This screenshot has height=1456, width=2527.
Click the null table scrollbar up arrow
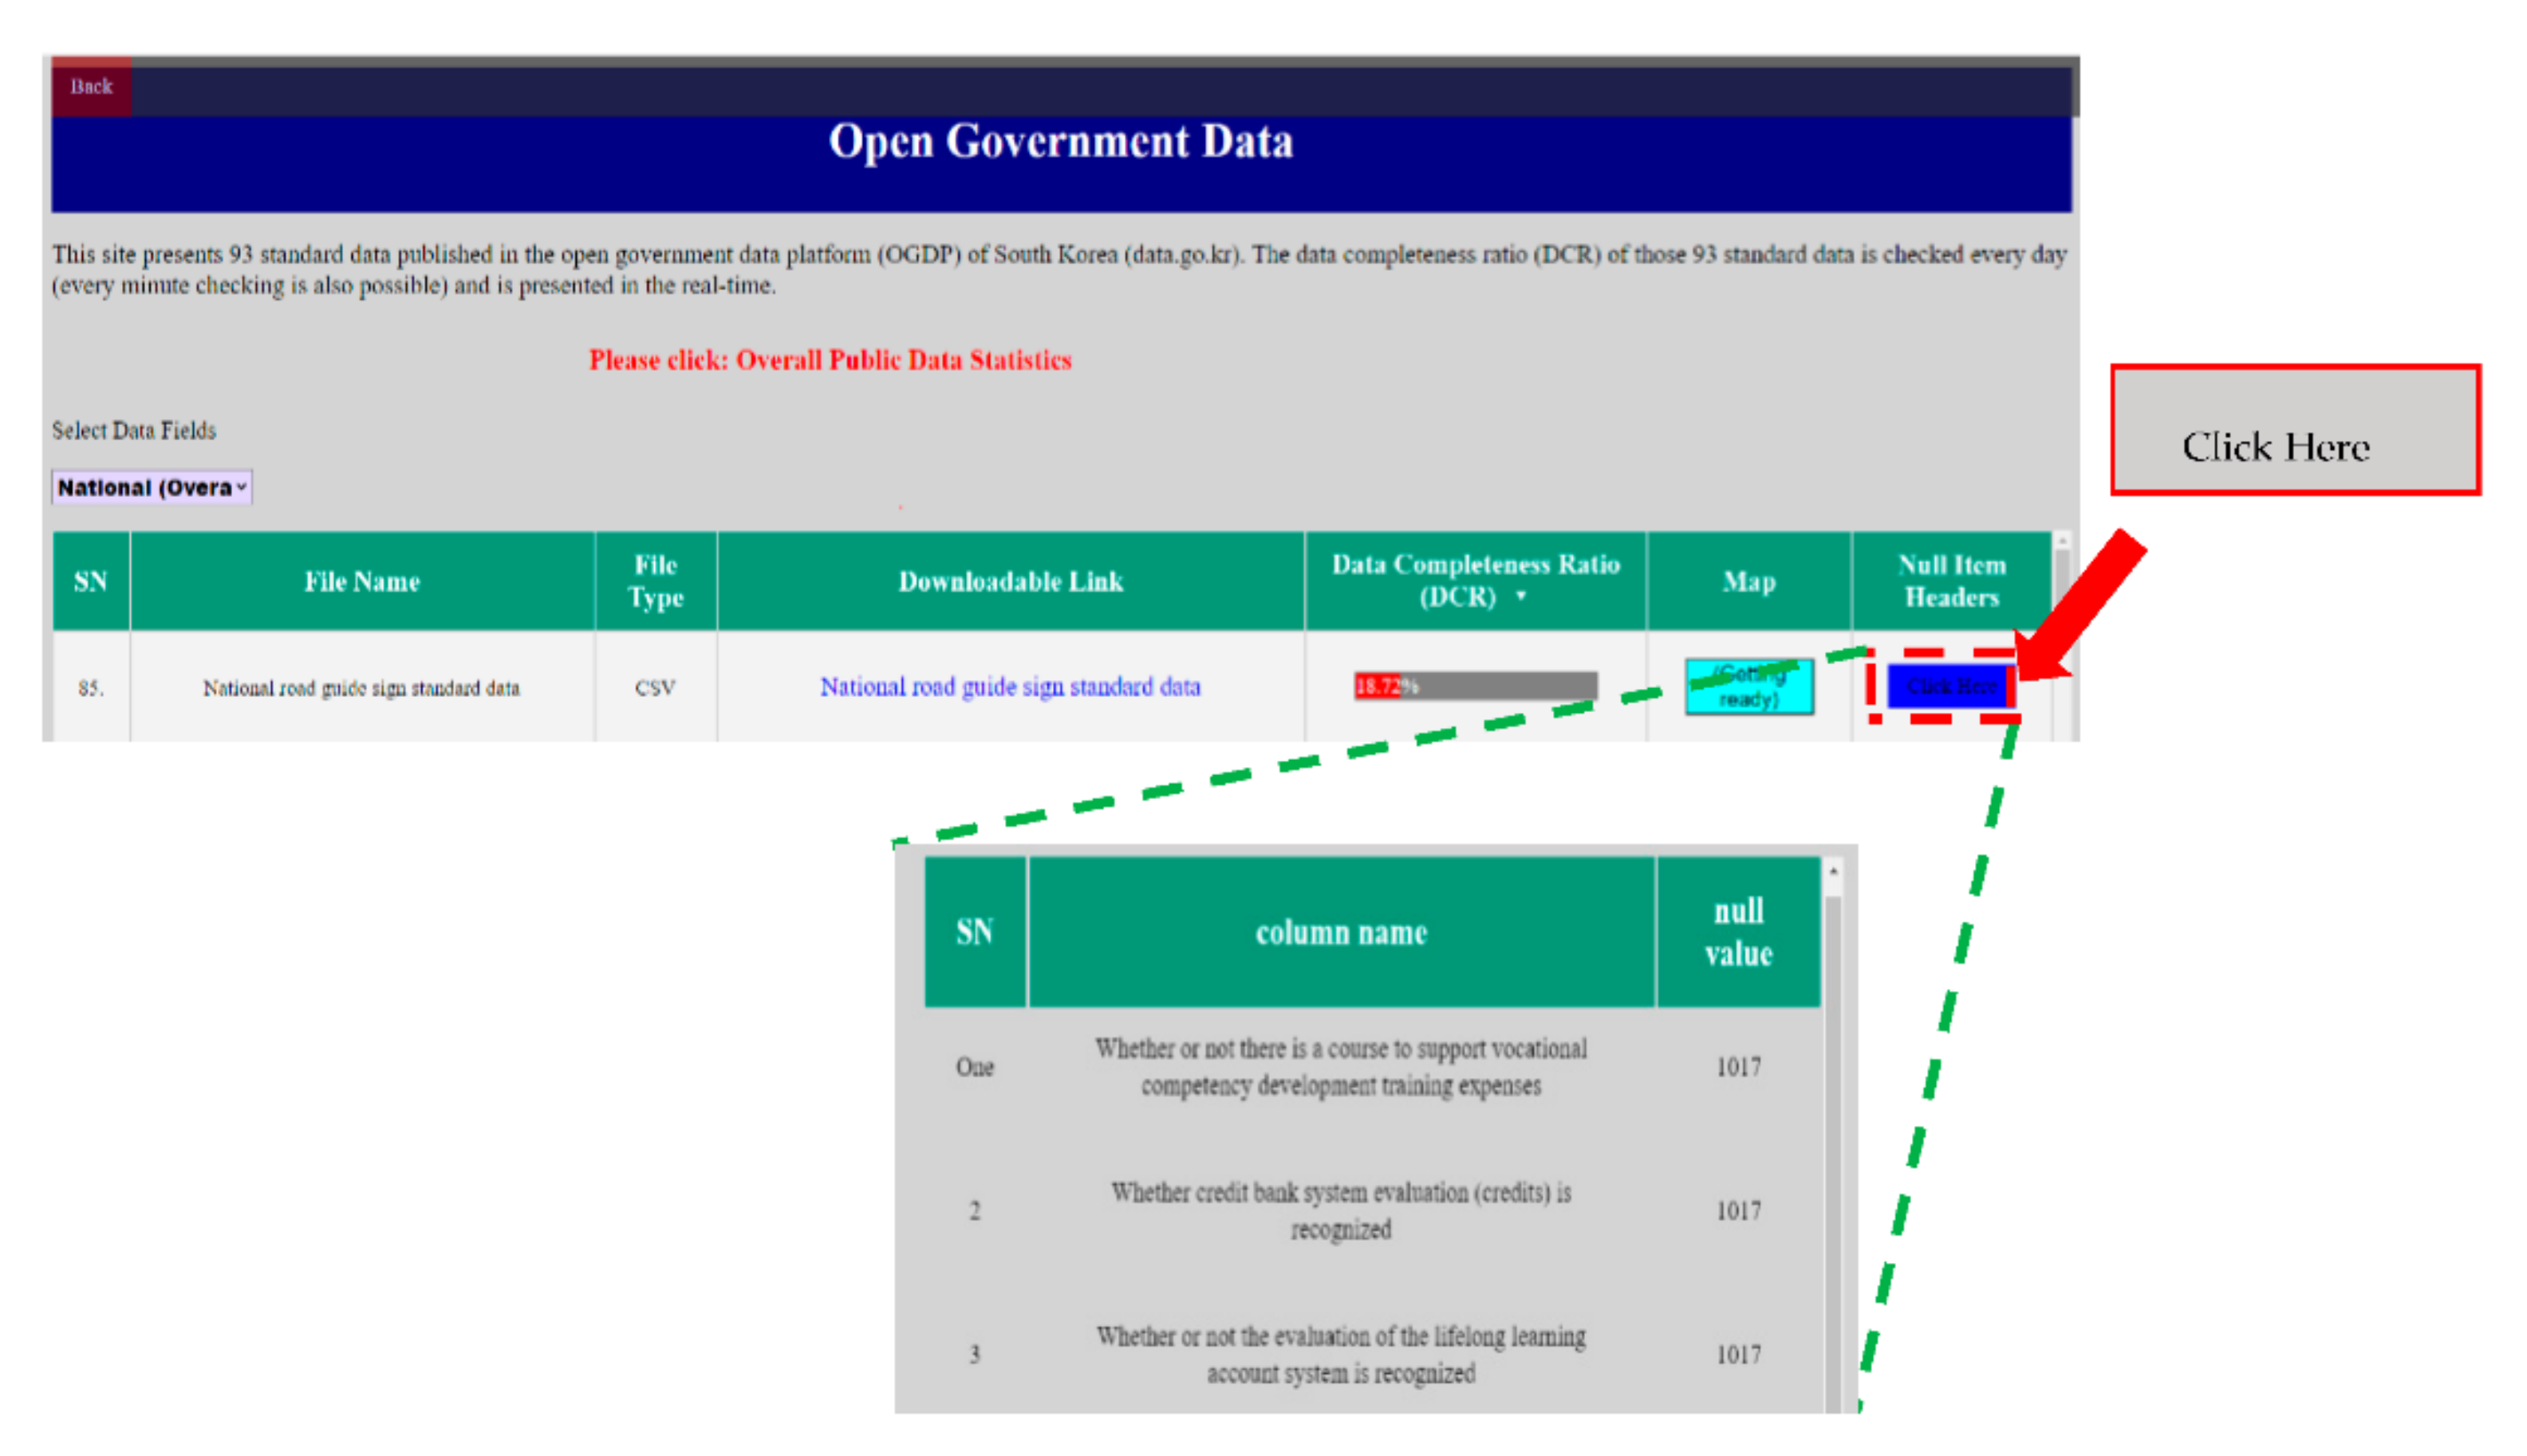[1833, 872]
